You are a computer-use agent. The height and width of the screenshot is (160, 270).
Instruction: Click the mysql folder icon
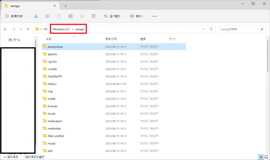45,143
